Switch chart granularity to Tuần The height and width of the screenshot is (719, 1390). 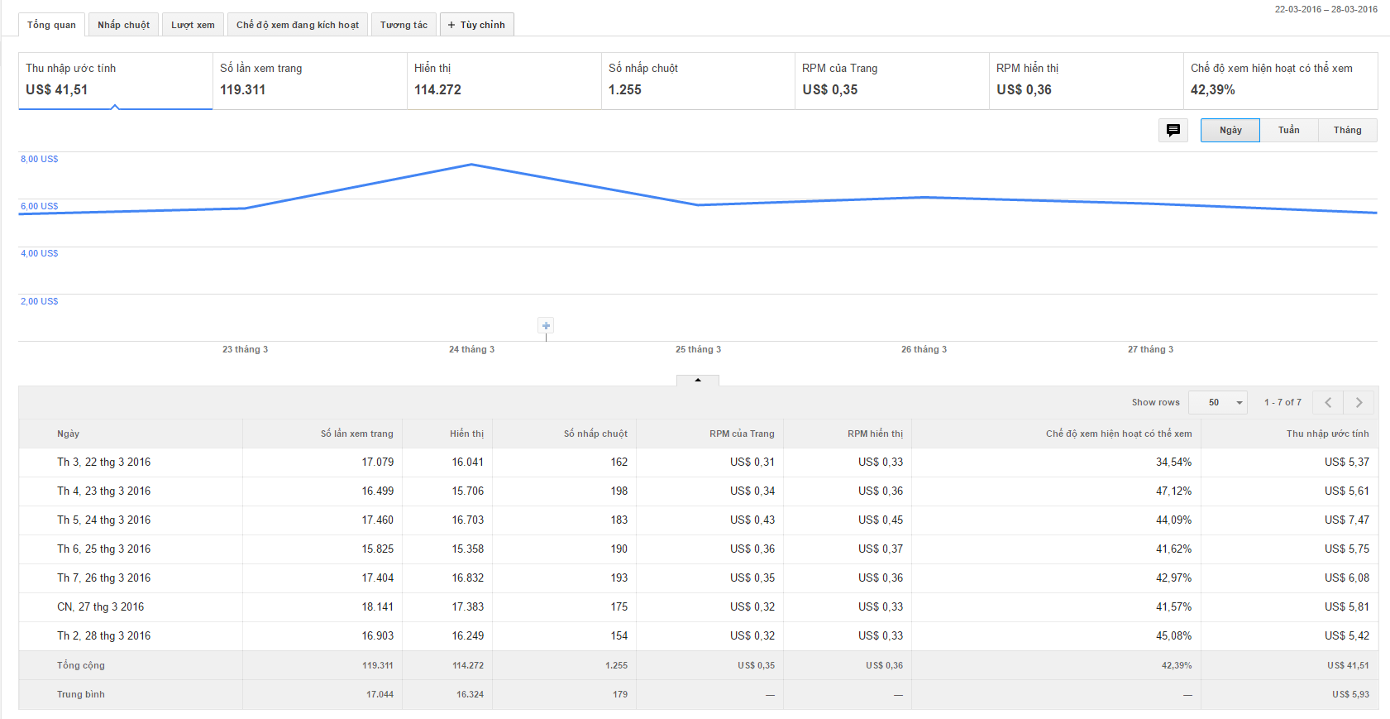point(1288,130)
